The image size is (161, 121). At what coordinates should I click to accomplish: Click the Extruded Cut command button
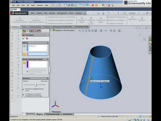point(82,20)
